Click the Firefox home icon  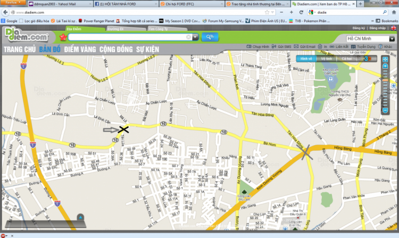pos(394,12)
